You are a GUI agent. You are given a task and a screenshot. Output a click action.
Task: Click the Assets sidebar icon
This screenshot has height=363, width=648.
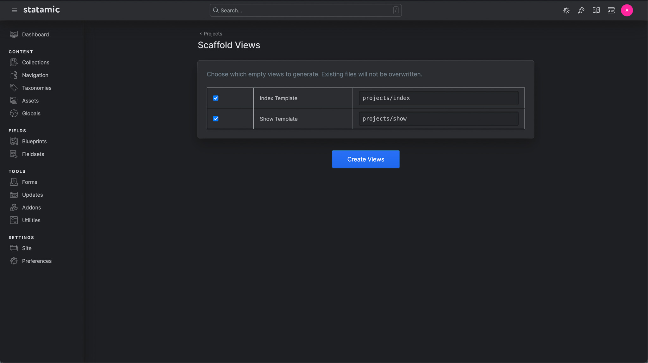click(x=14, y=101)
